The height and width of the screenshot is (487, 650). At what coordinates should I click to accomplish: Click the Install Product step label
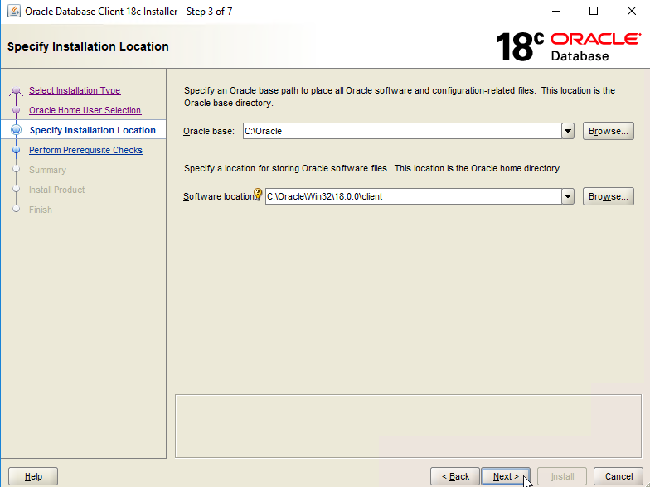tap(56, 190)
